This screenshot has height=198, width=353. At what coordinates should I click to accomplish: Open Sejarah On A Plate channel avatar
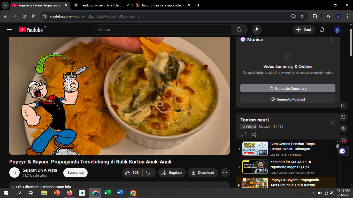(14, 172)
